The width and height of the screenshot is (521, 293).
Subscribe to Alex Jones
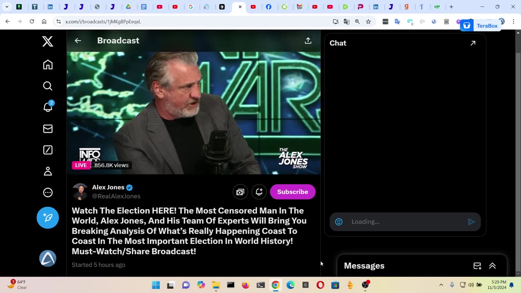(x=293, y=192)
